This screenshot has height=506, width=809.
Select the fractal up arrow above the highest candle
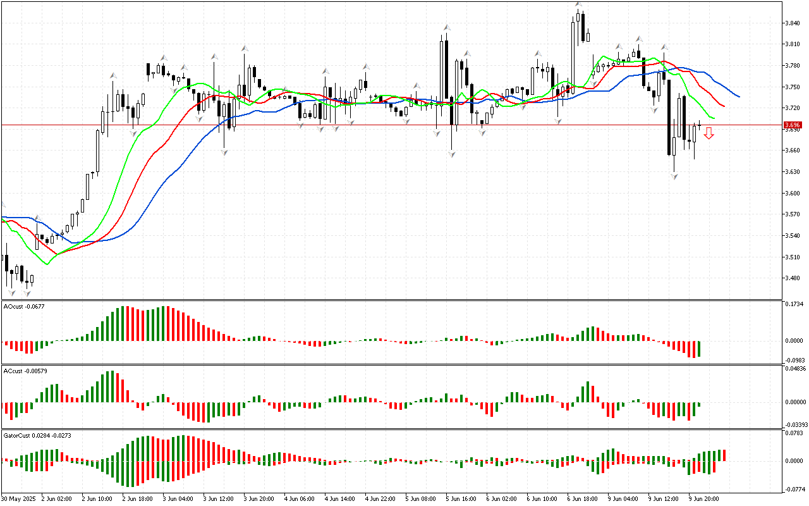click(x=578, y=4)
